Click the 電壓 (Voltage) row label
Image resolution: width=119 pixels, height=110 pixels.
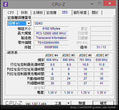pos(41,93)
